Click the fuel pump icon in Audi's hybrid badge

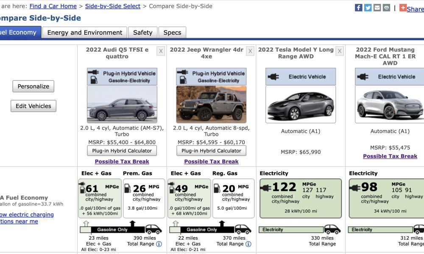click(94, 80)
